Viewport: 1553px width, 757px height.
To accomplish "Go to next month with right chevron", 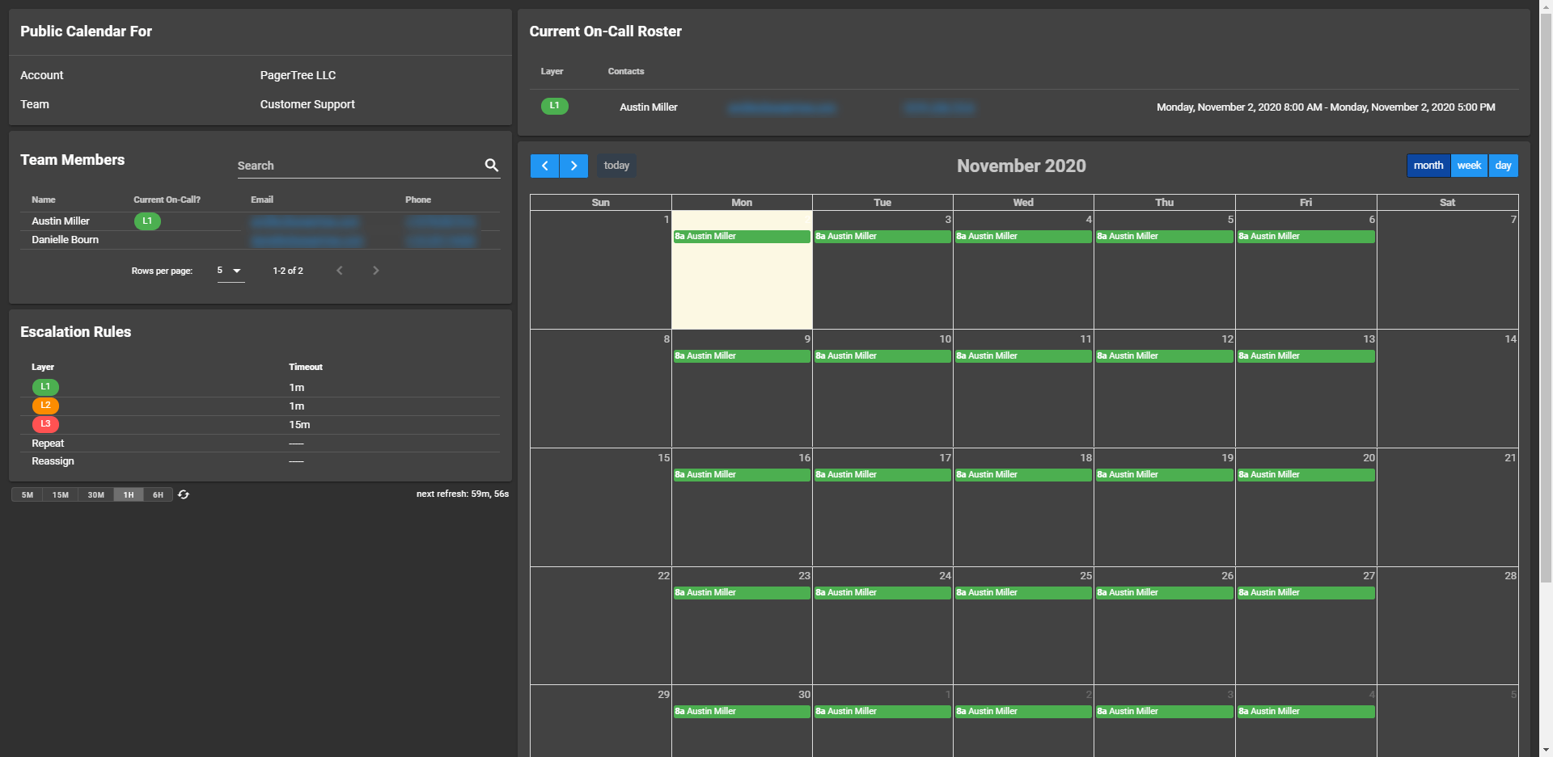I will pos(573,166).
